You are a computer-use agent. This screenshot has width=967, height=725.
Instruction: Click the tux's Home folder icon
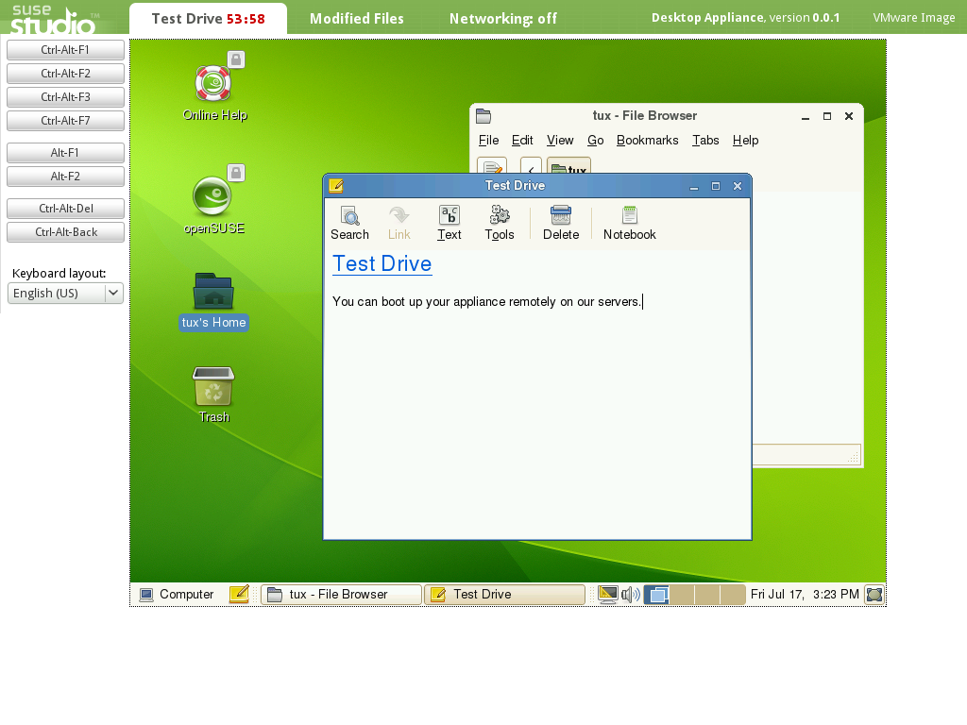[x=213, y=293]
